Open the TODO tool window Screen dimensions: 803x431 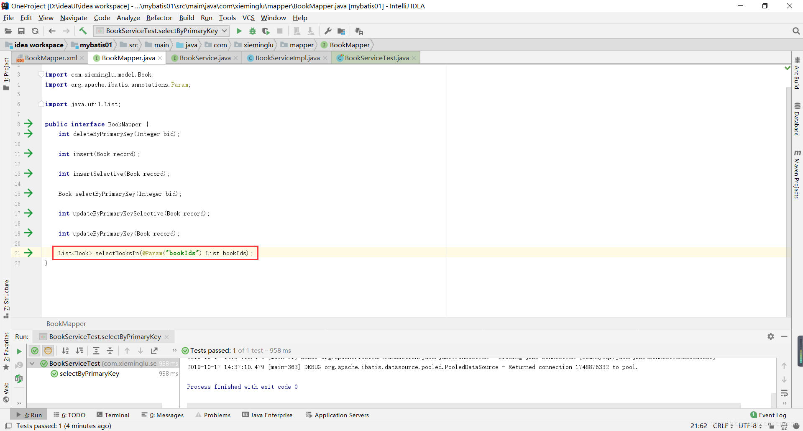69,415
